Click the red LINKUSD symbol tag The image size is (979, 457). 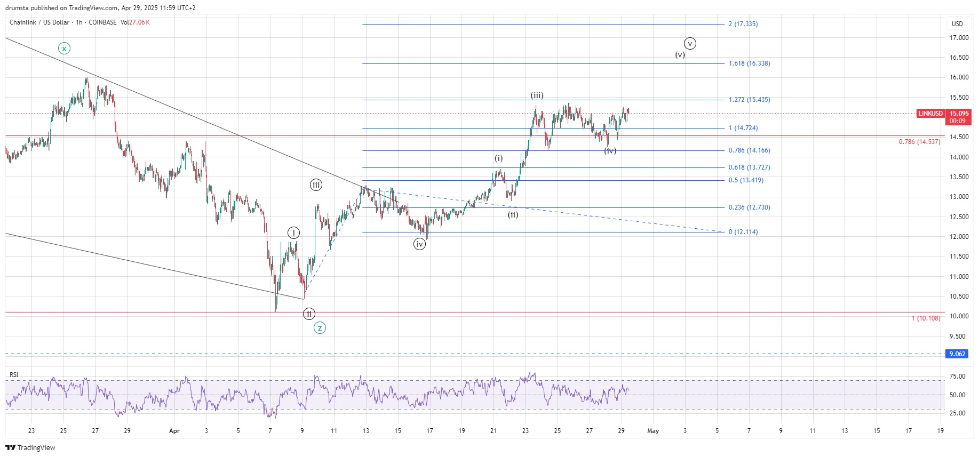click(x=930, y=114)
